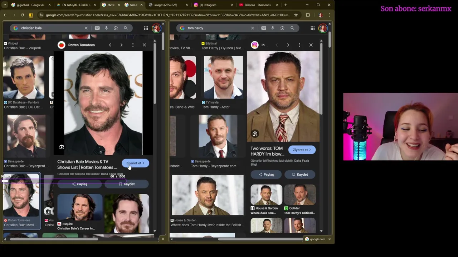Click Paylaş in Christian Bale panel
Image resolution: width=458 pixels, height=257 pixels.
tap(79, 184)
